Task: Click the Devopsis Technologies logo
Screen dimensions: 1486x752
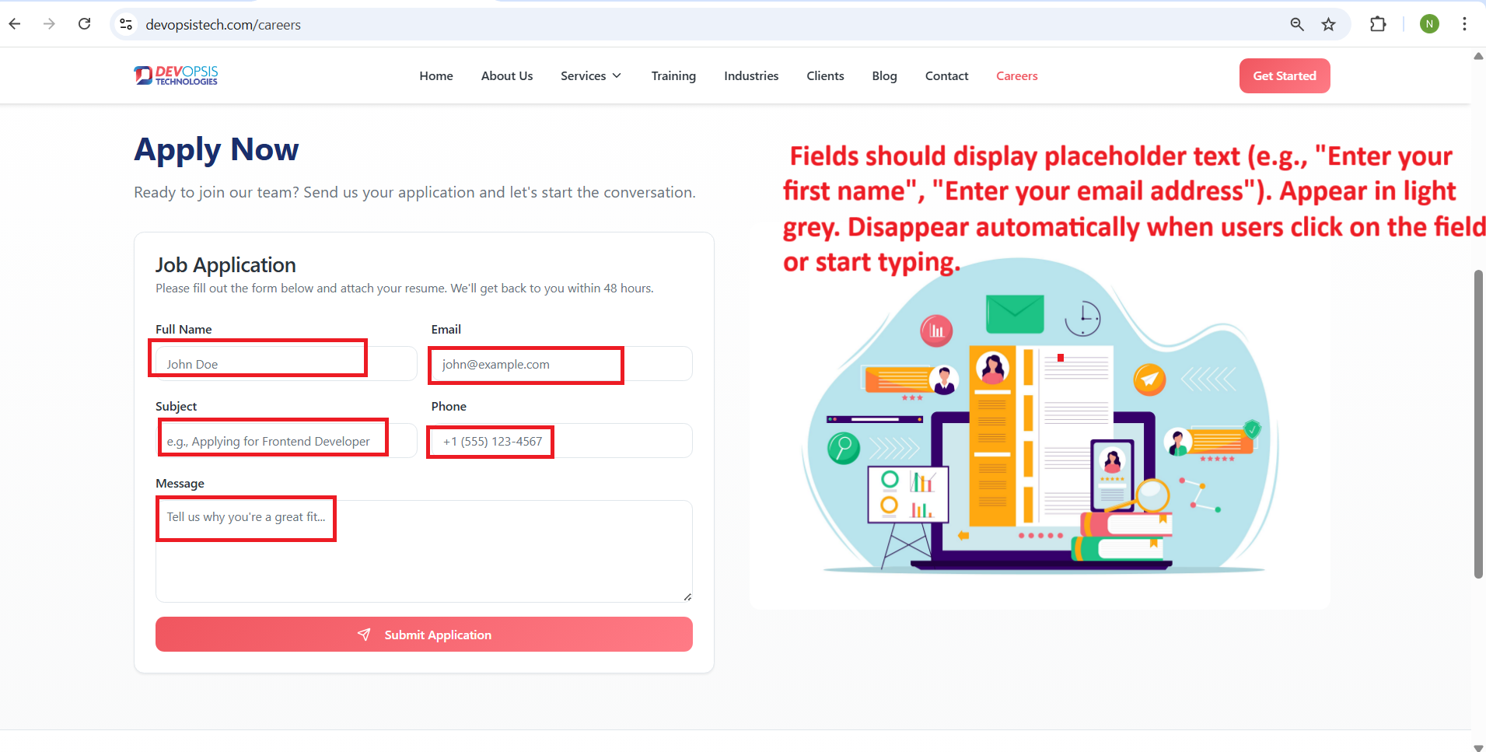Action: point(176,75)
